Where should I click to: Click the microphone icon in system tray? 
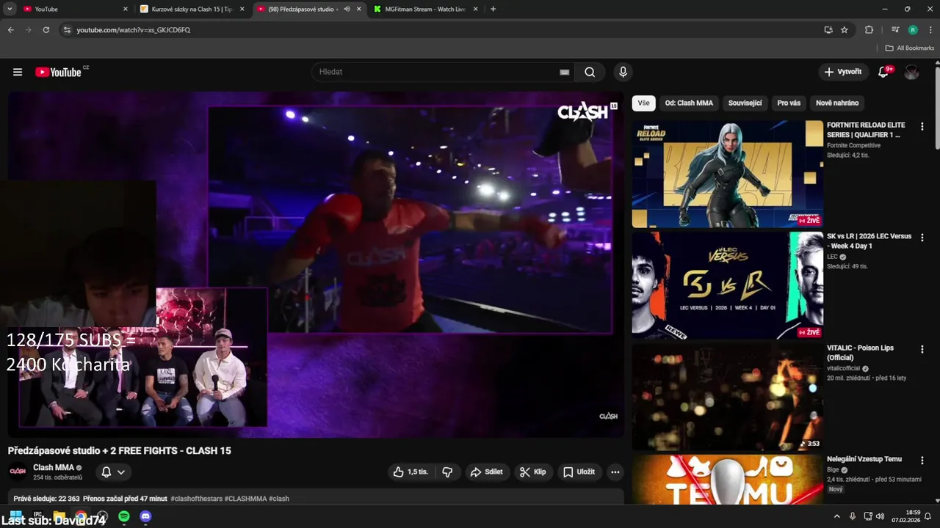click(x=853, y=516)
